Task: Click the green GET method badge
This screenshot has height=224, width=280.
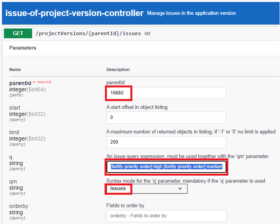Action: pos(18,34)
